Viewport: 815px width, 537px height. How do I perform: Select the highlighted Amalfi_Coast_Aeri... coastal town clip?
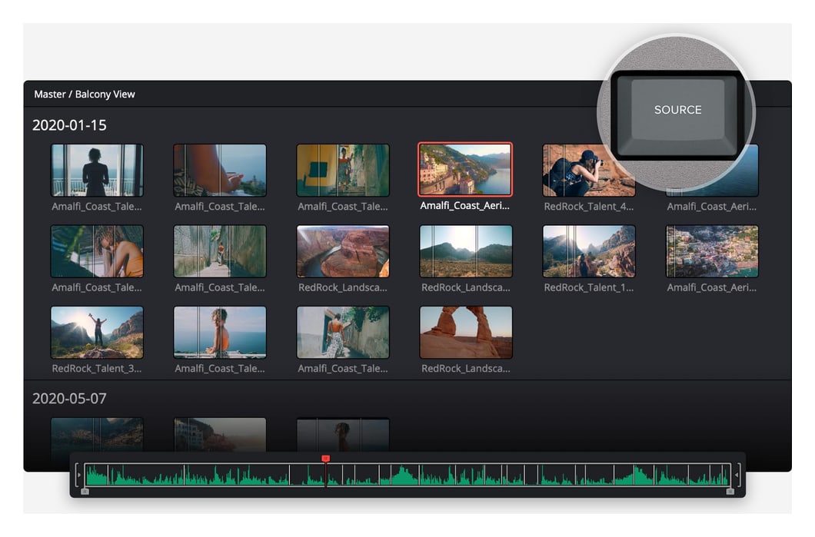pyautogui.click(x=465, y=169)
